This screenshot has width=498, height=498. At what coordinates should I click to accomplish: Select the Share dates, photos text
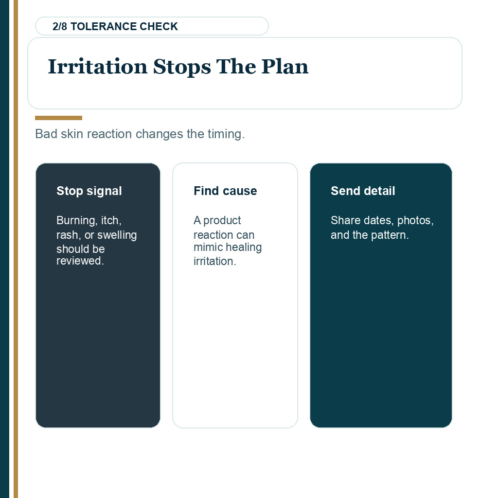pos(382,228)
